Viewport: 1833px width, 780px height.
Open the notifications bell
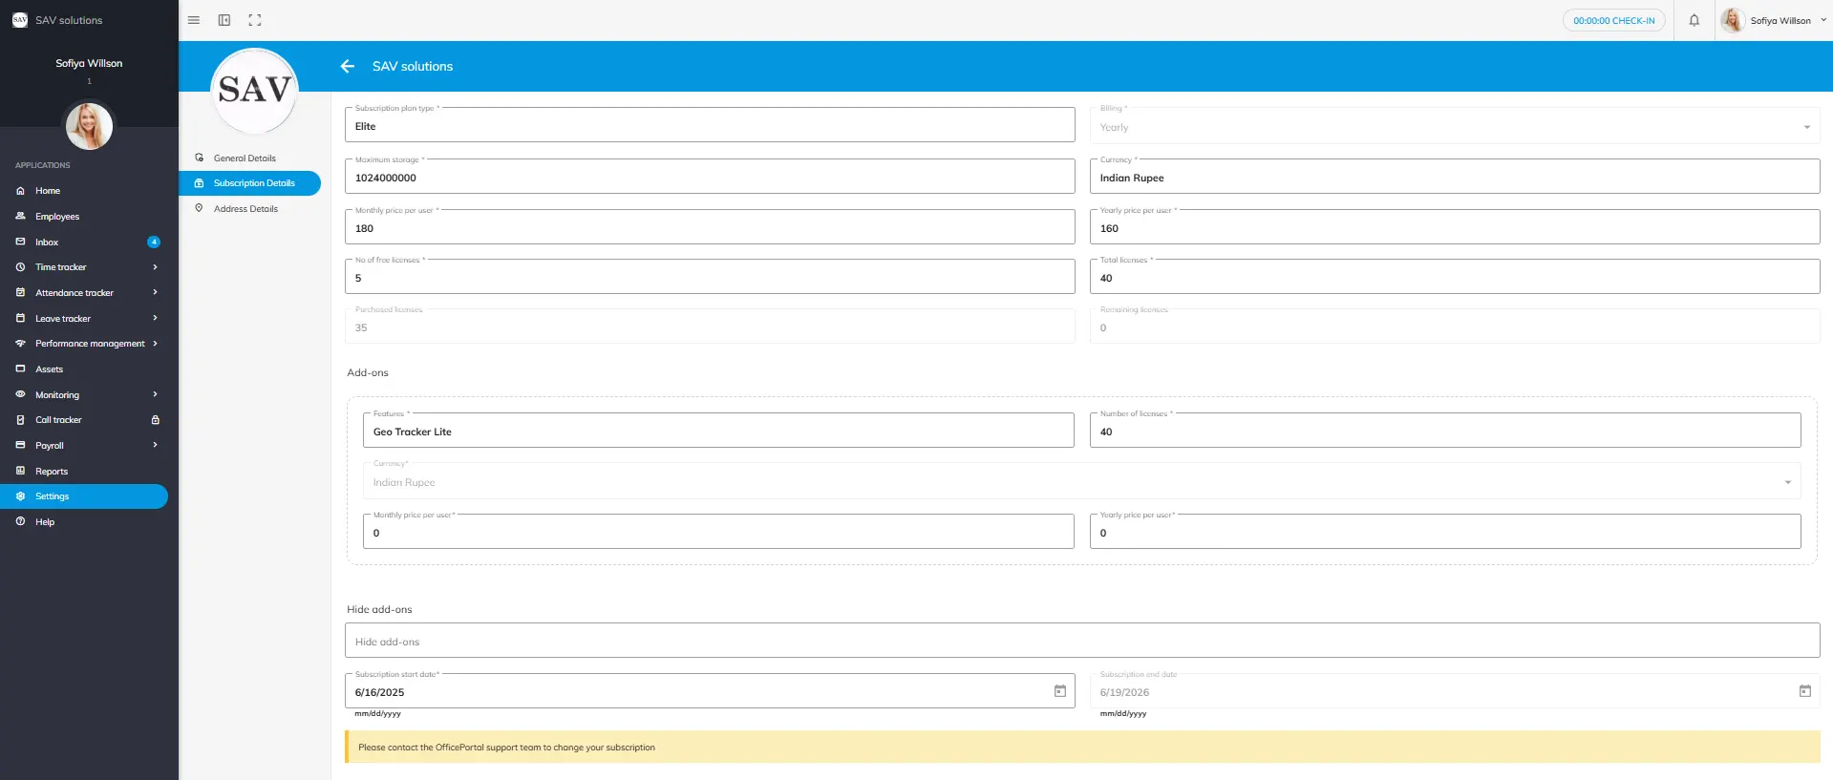pyautogui.click(x=1694, y=20)
